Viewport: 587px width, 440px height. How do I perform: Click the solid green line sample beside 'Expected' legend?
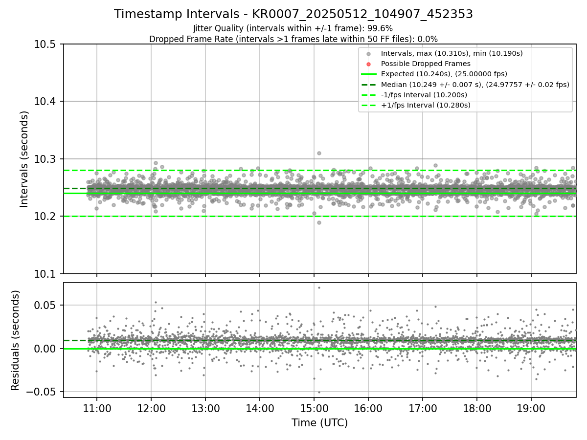tap(369, 74)
